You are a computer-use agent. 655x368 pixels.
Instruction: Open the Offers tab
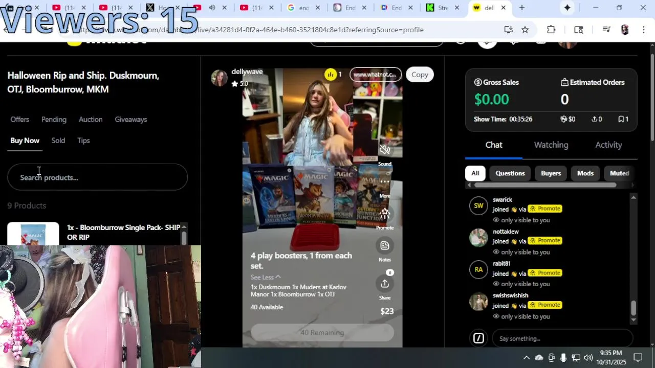click(x=19, y=119)
